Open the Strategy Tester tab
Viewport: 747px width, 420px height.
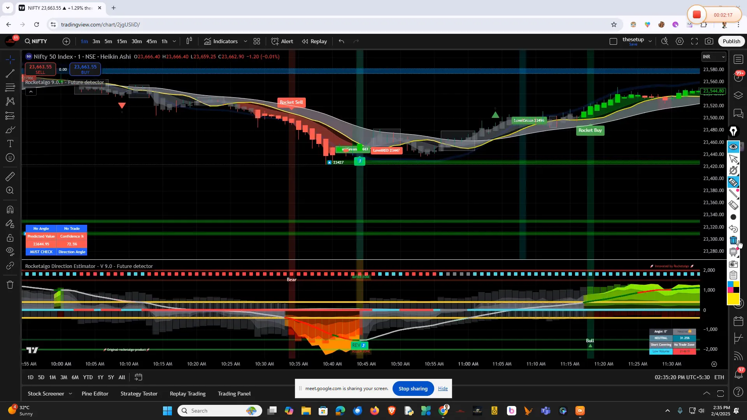coord(139,393)
